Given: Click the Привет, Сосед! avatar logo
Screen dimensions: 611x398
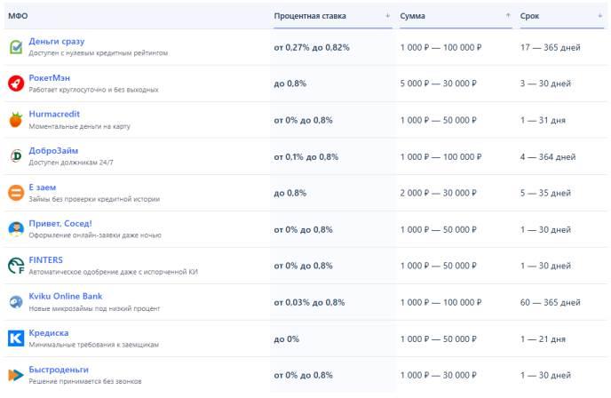Looking at the screenshot, I should [x=15, y=229].
